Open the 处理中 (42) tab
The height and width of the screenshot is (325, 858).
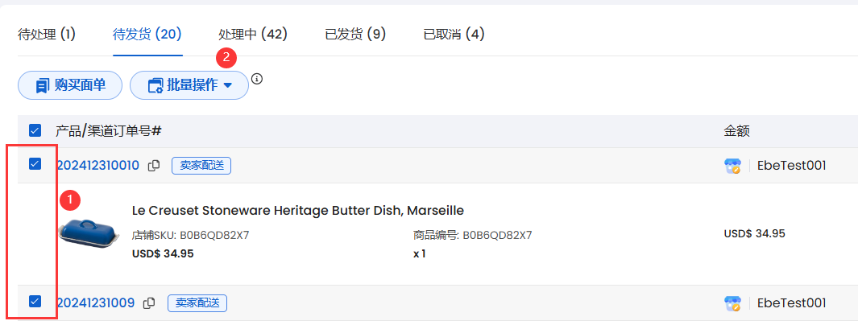(253, 35)
